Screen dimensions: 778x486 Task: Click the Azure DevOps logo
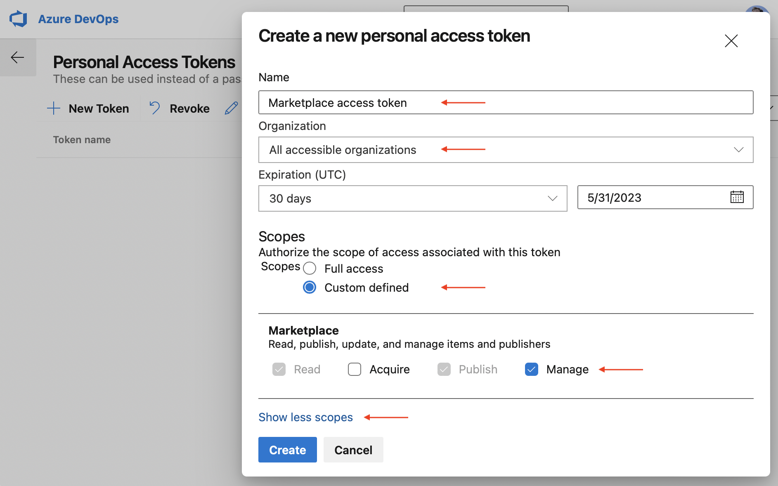(18, 18)
